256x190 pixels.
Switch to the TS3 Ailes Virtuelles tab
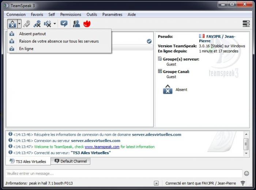tap(28, 161)
